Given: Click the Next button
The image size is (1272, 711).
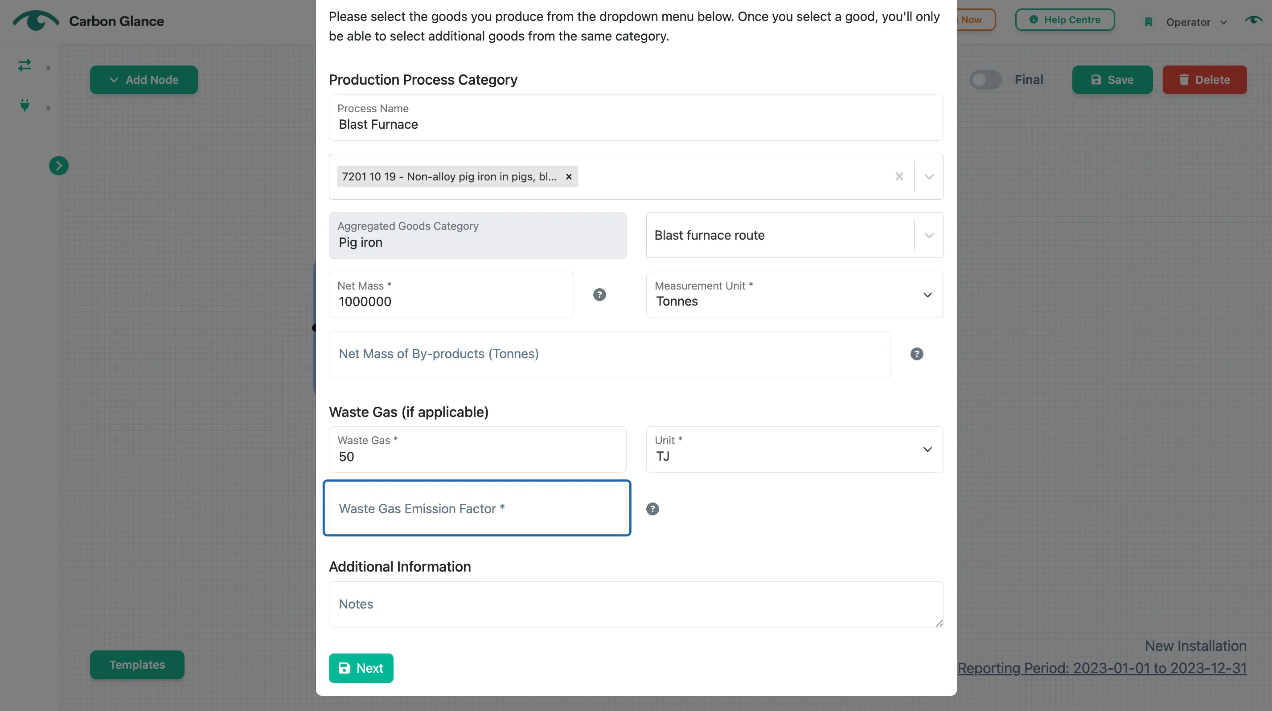Looking at the screenshot, I should tap(361, 668).
